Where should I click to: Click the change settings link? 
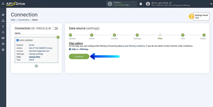coord(36,54)
